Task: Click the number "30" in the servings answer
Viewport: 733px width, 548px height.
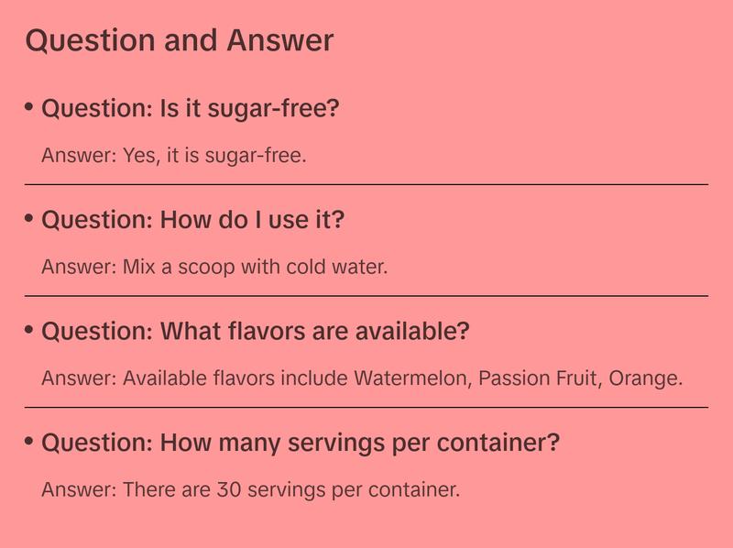Action: (228, 489)
